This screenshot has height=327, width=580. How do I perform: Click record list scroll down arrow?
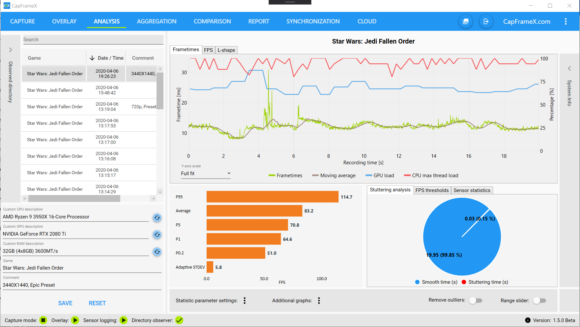click(x=160, y=192)
